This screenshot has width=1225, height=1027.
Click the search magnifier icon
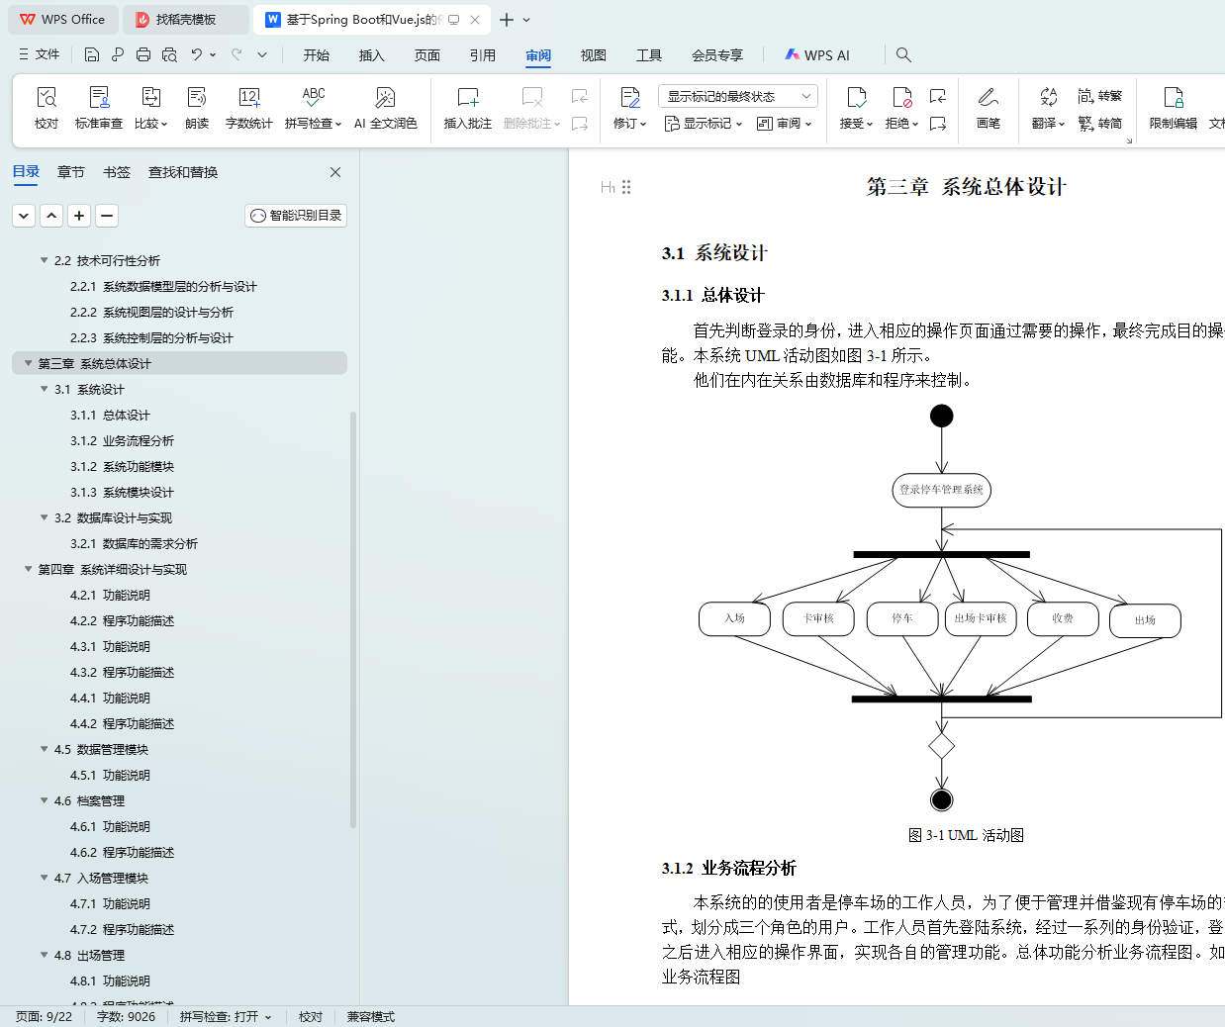click(x=903, y=54)
